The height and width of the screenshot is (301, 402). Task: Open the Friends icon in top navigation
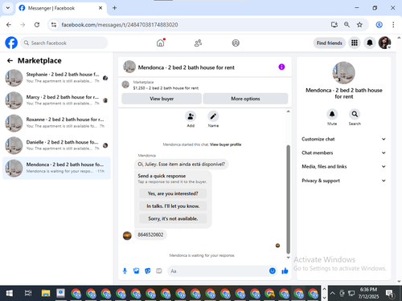coord(198,43)
